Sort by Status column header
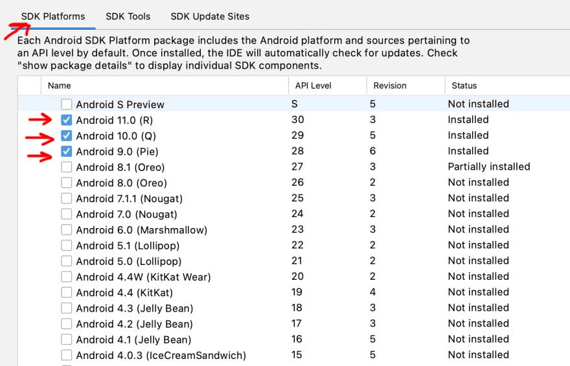Screen dimensions: 570x366 pyautogui.click(x=464, y=86)
